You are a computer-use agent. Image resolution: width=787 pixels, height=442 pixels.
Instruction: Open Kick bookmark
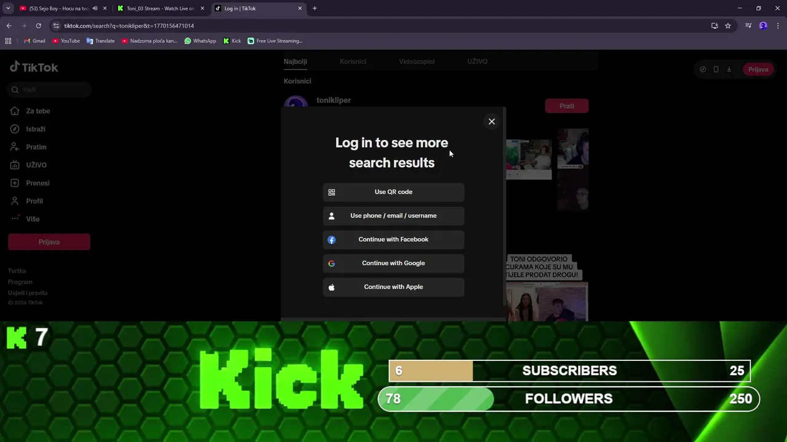[232, 41]
